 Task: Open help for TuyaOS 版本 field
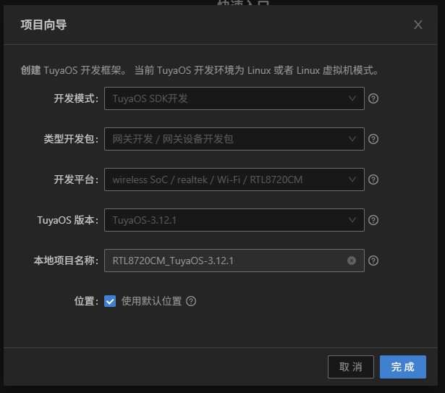click(x=373, y=220)
